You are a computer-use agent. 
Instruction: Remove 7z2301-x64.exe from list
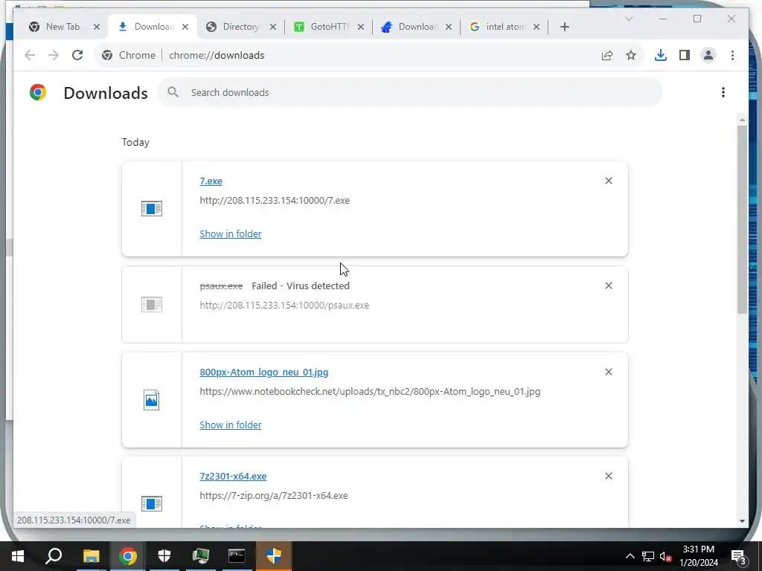(609, 476)
